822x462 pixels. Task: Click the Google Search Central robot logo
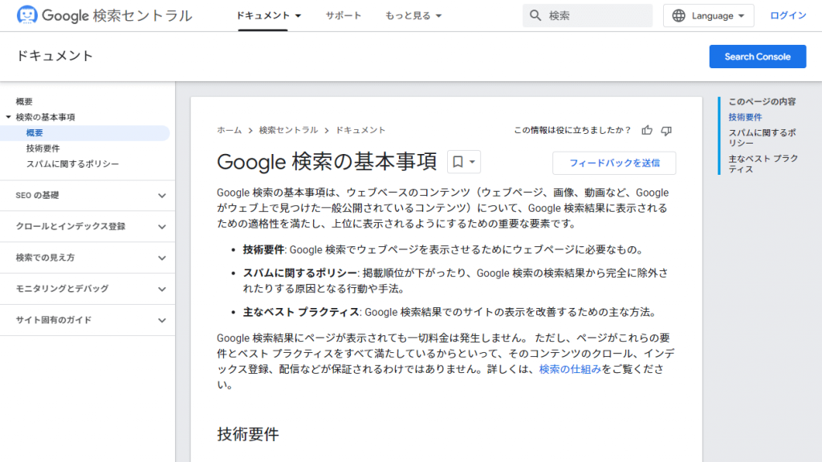pyautogui.click(x=26, y=14)
